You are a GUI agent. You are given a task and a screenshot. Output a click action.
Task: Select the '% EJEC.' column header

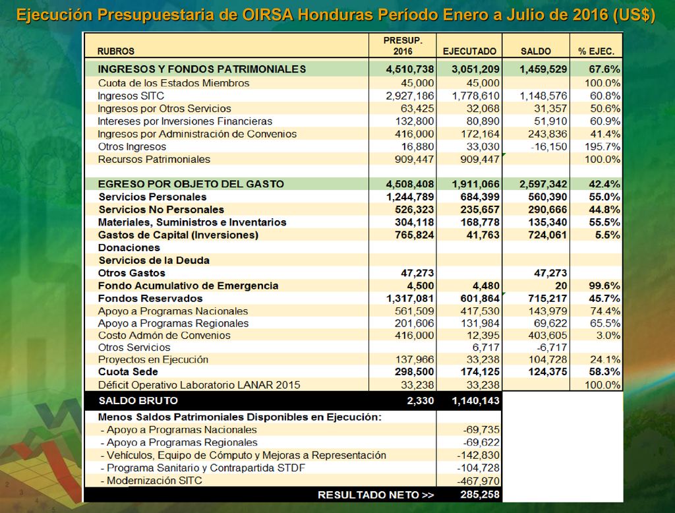(x=596, y=51)
